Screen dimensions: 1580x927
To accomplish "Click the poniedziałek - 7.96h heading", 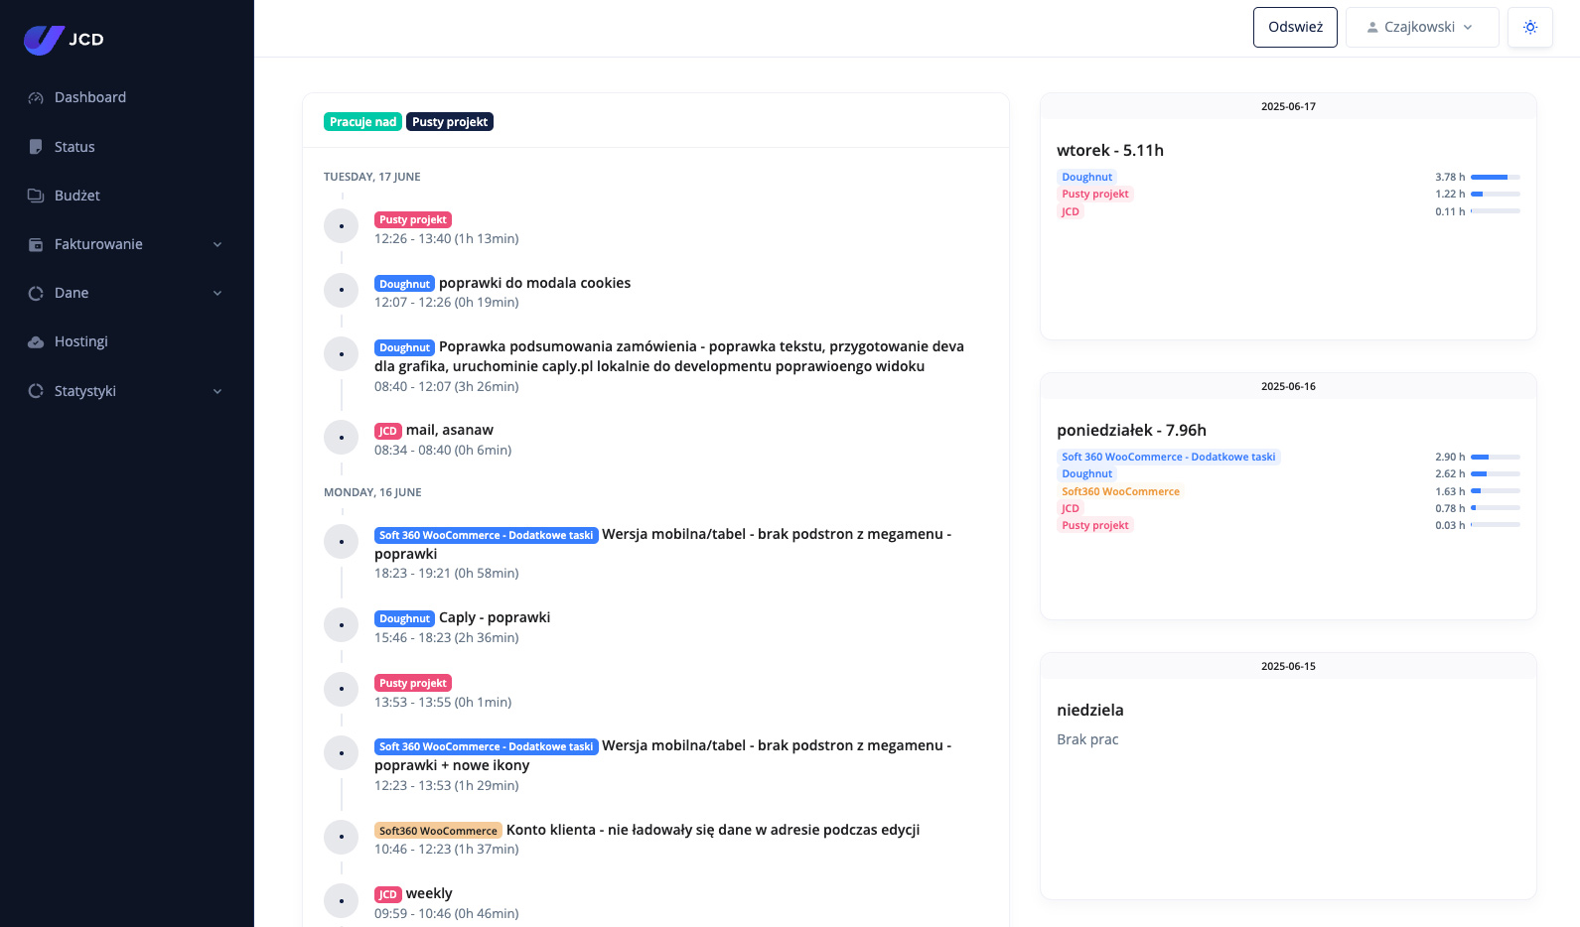I will 1131,430.
